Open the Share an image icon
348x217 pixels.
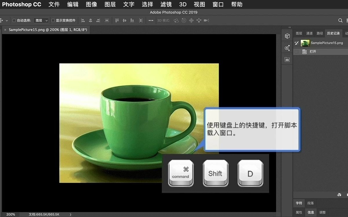pyautogui.click(x=287, y=48)
